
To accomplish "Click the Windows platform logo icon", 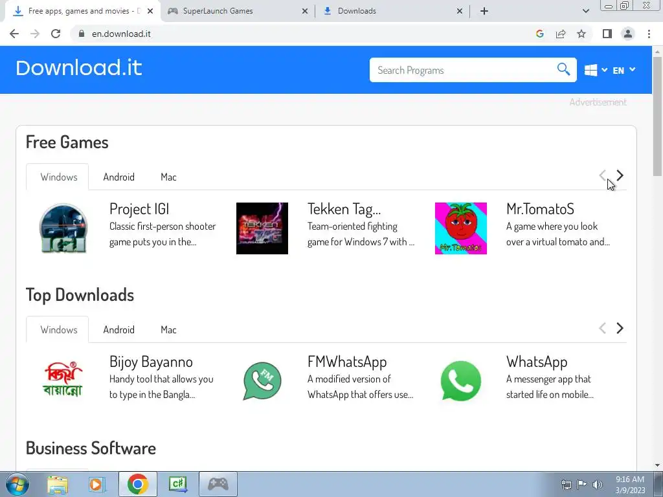I will pos(590,70).
